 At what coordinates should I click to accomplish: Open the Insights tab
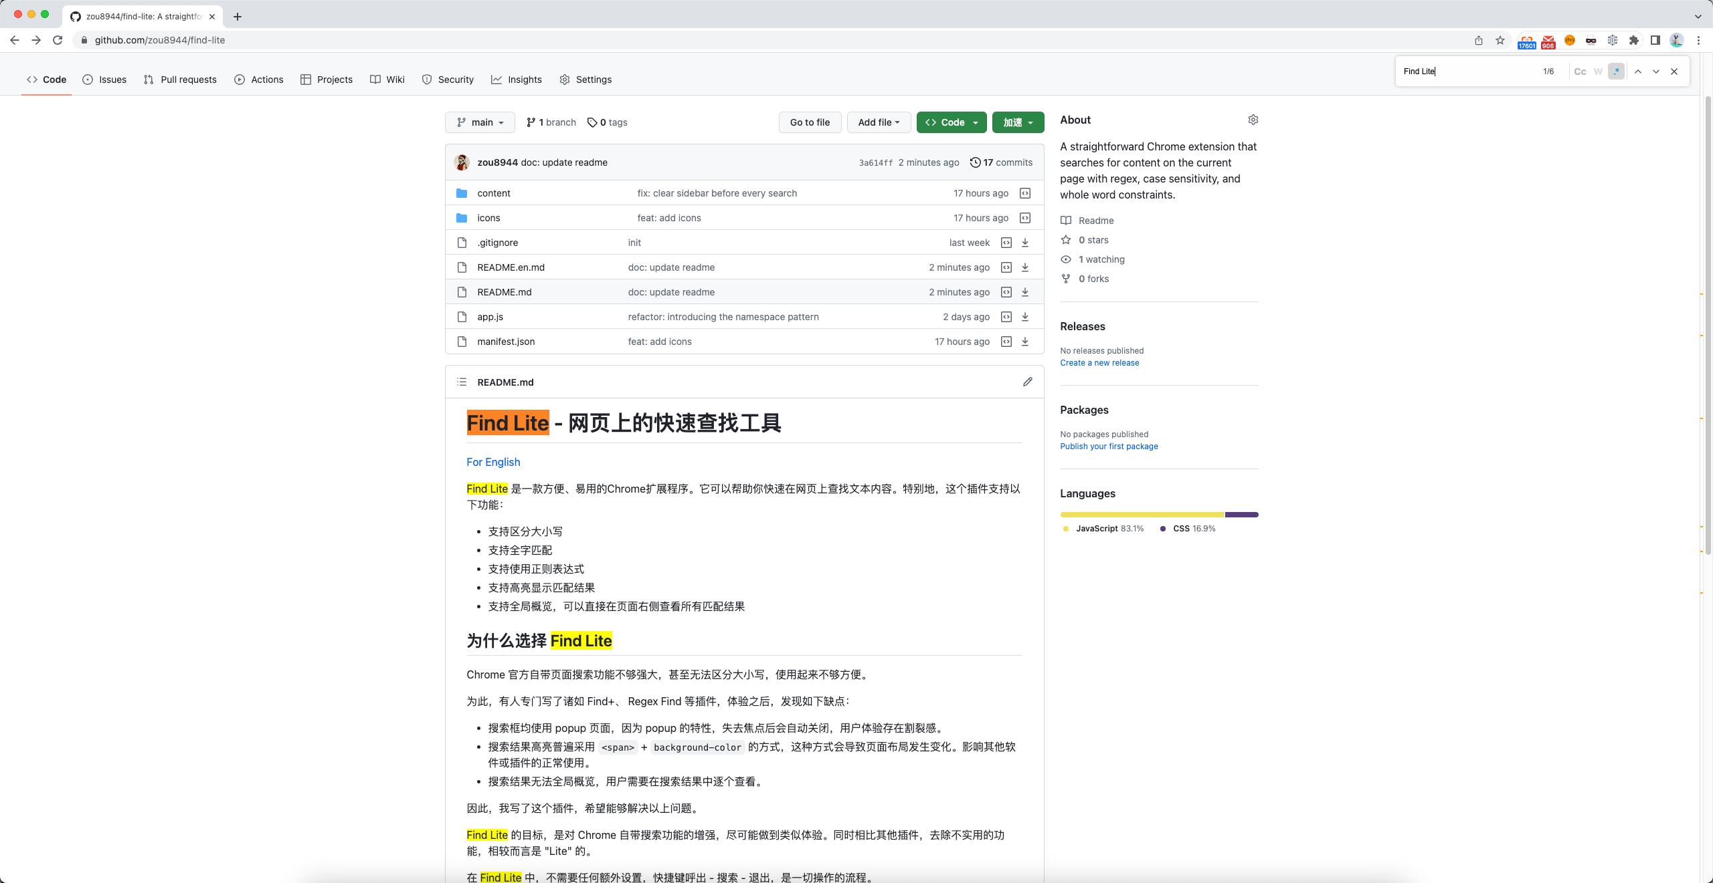(x=517, y=80)
